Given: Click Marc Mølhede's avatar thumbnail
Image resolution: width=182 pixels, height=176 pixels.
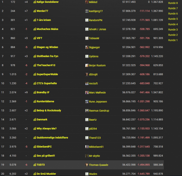Looking at the screenshot, I should (87, 92).
